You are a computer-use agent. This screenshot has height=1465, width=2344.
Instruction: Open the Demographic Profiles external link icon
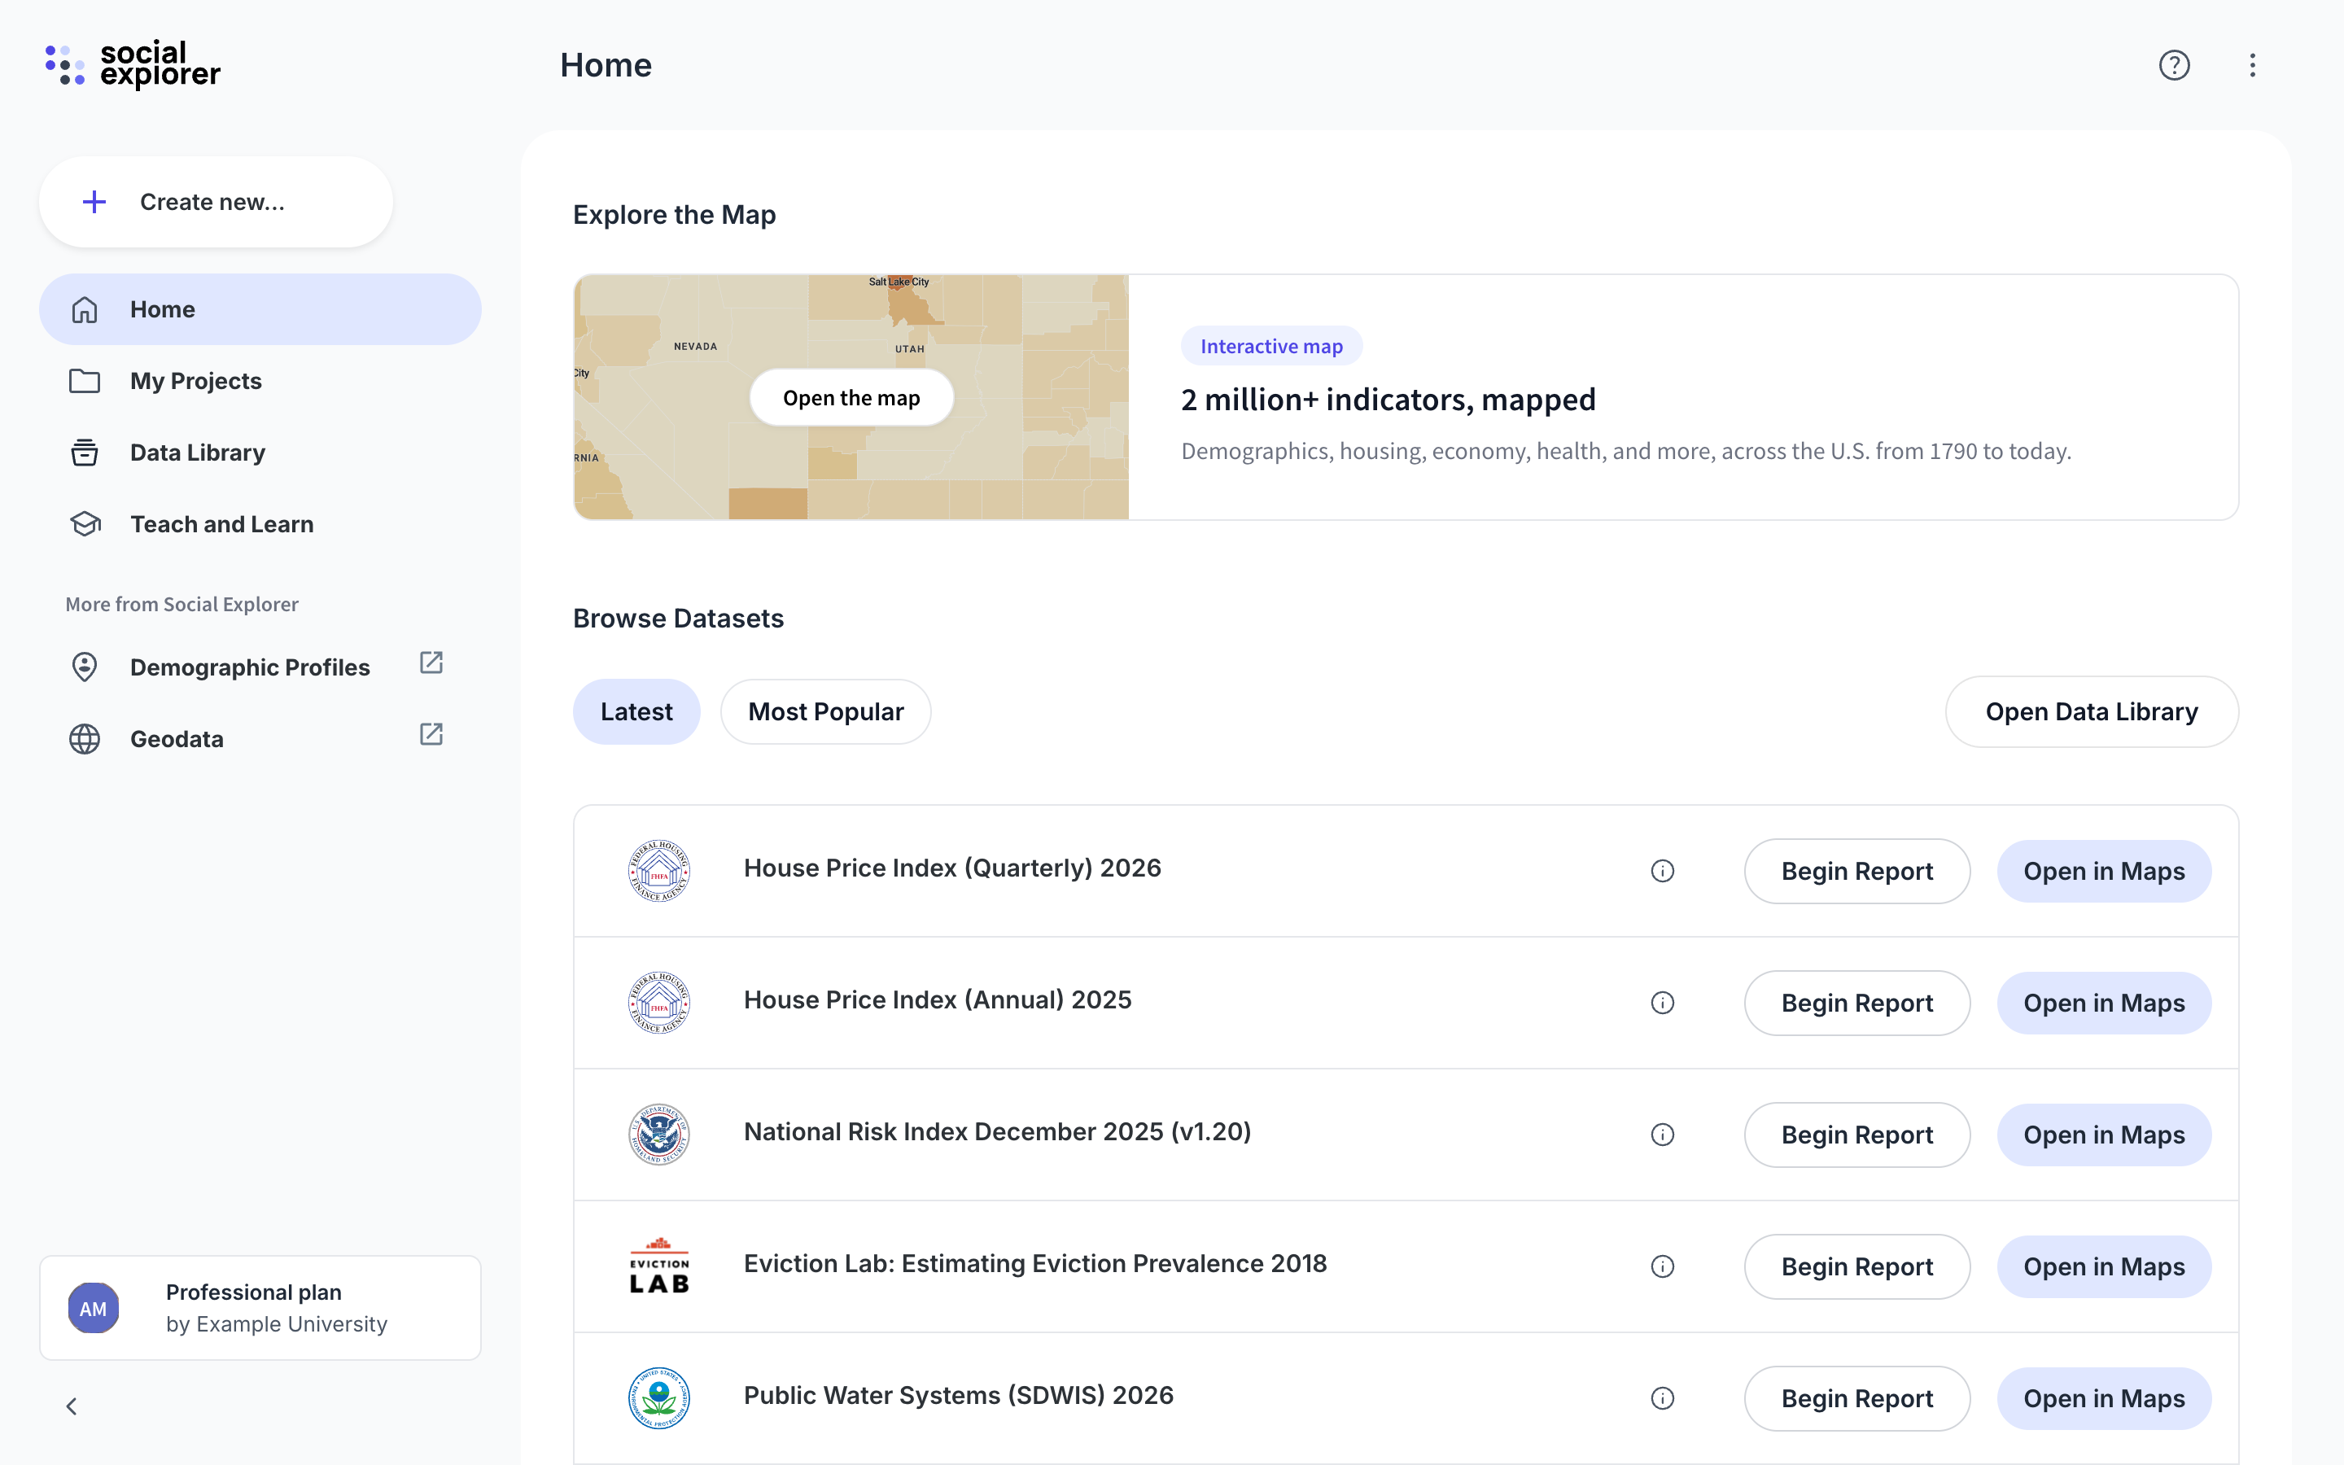tap(431, 663)
